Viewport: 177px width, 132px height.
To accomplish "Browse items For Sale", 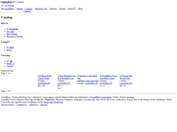I will pos(10,31).
